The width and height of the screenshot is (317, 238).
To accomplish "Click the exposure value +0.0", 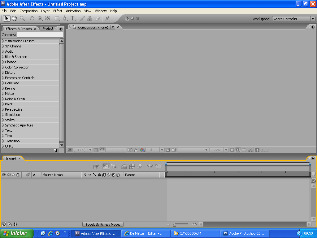I will click(x=265, y=150).
